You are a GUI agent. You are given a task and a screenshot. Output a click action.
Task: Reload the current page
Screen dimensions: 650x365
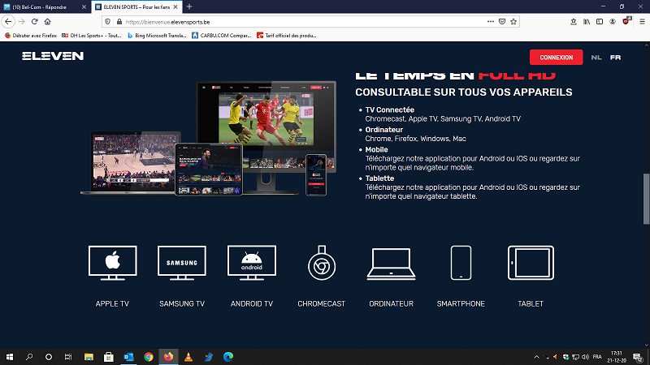tap(34, 22)
